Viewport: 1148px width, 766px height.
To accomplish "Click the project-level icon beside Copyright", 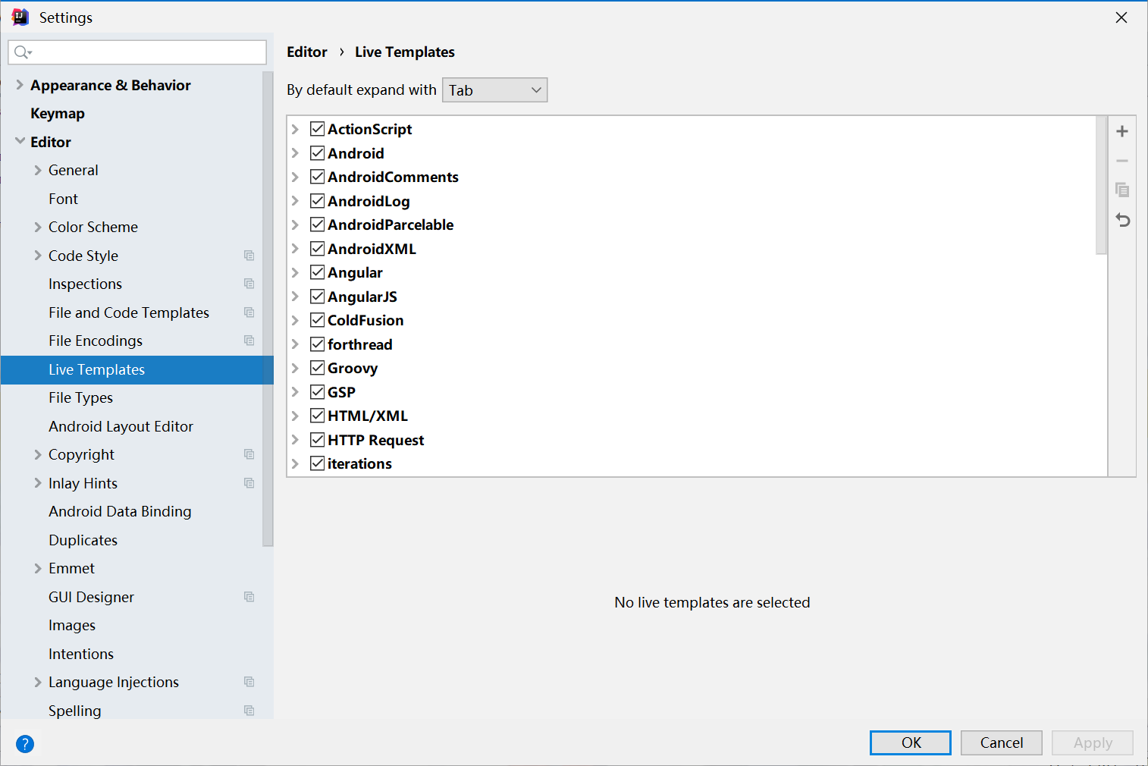I will point(249,454).
